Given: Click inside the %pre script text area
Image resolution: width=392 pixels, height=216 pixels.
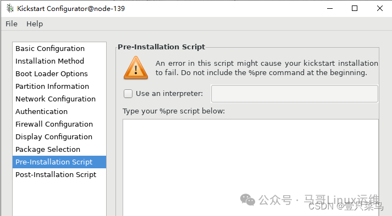Looking at the screenshot, I should tap(251, 168).
